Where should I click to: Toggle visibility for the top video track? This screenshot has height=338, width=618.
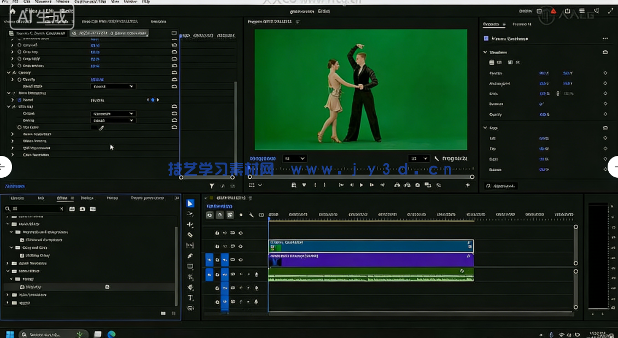241,233
